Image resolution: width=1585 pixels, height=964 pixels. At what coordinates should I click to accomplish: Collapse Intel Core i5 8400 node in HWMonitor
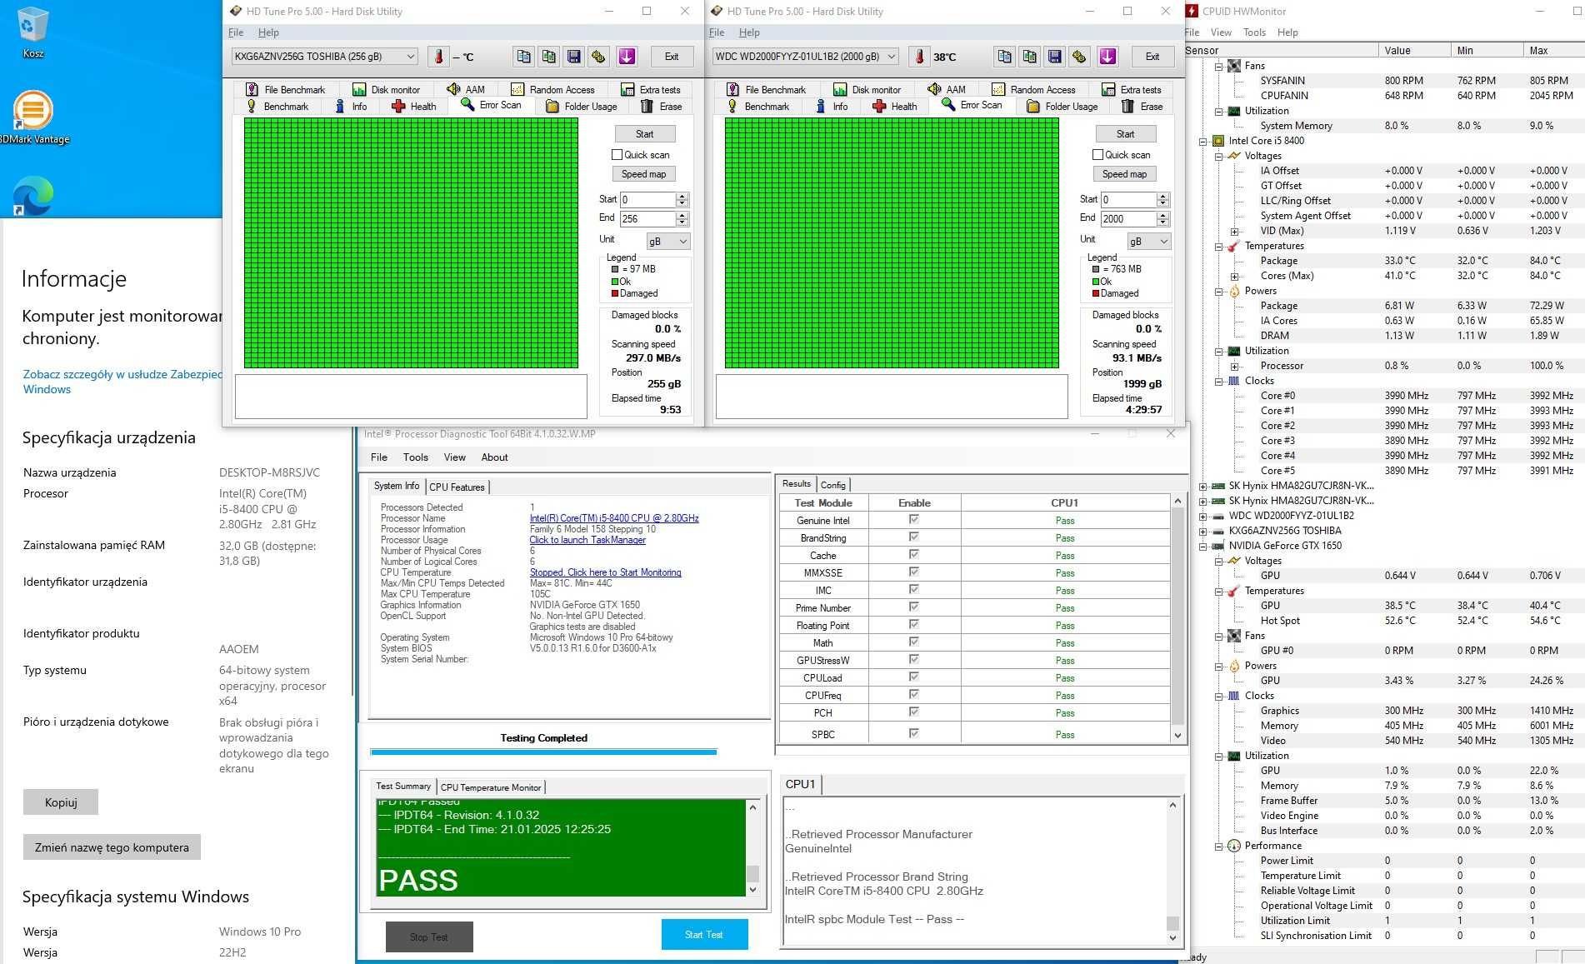pyautogui.click(x=1203, y=142)
